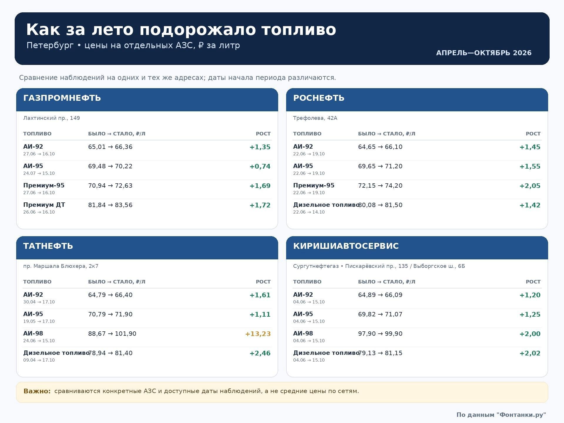Click "Премиум ДТ" fuel name
The height and width of the screenshot is (423, 564).
44,205
